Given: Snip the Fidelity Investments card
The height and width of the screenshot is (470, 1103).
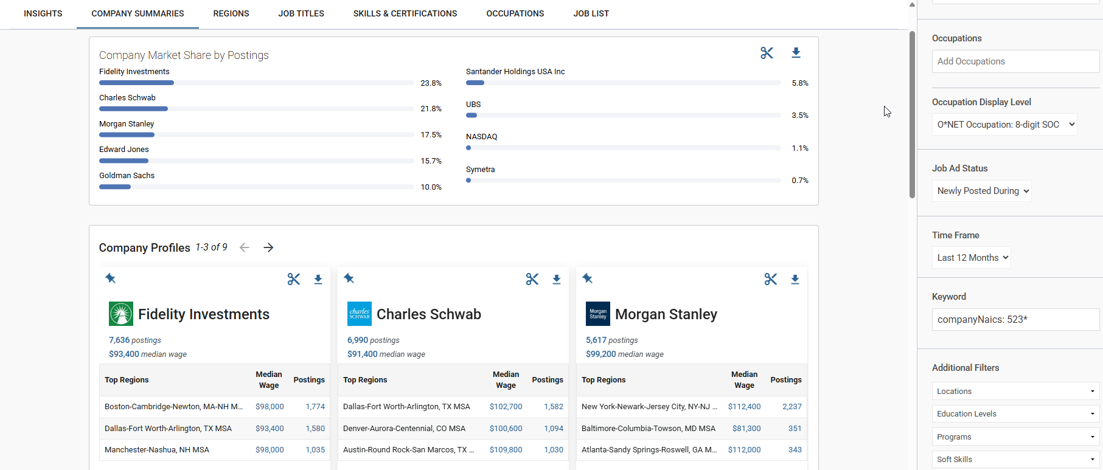Looking at the screenshot, I should (x=294, y=279).
